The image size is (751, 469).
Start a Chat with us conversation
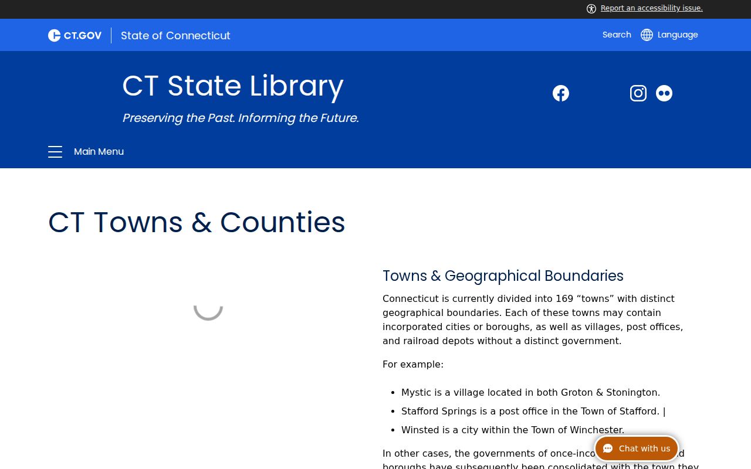pyautogui.click(x=637, y=448)
